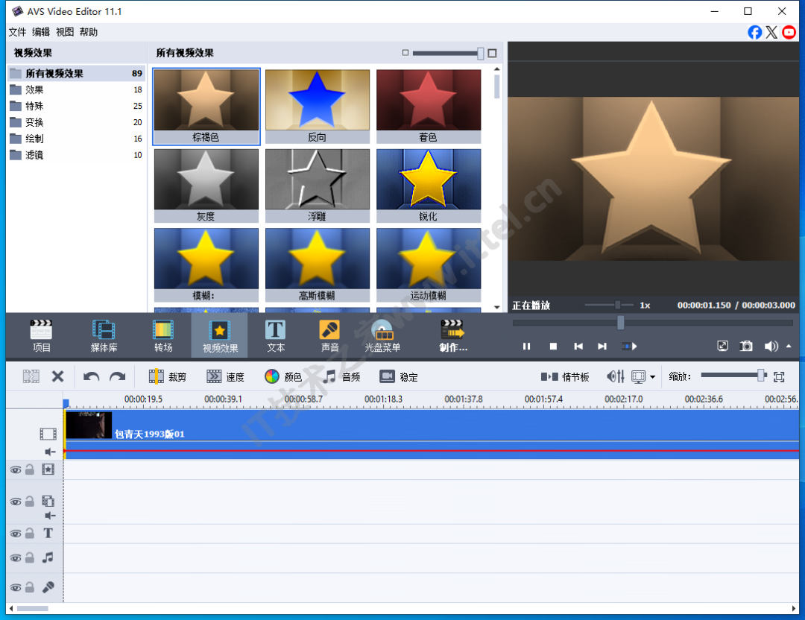Click the redo arrow in timeline toolbar

118,377
